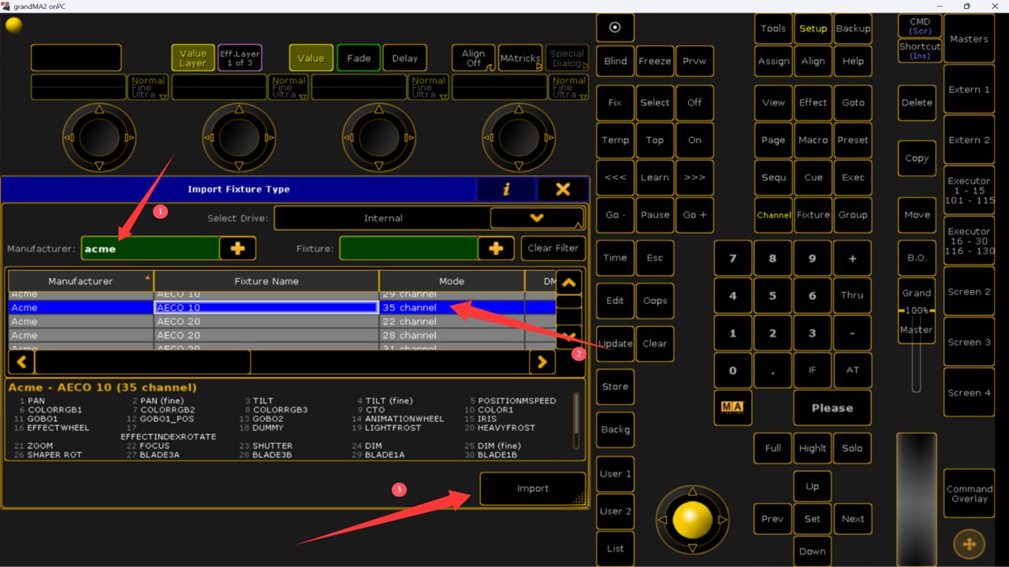Close the Import Fixture Type dialog
The width and height of the screenshot is (1009, 567).
click(x=563, y=190)
